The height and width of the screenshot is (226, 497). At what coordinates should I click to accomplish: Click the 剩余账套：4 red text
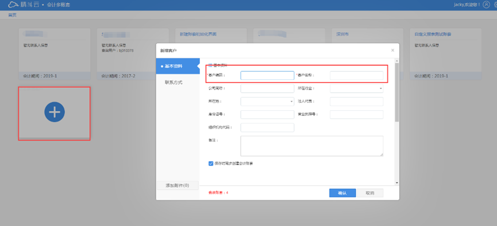pos(218,193)
